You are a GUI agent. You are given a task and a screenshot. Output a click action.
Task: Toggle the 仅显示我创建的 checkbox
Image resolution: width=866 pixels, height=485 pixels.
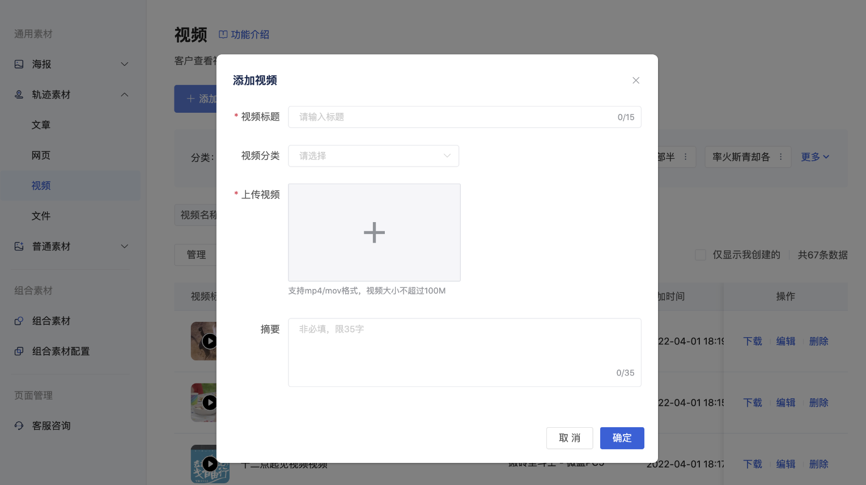click(701, 255)
